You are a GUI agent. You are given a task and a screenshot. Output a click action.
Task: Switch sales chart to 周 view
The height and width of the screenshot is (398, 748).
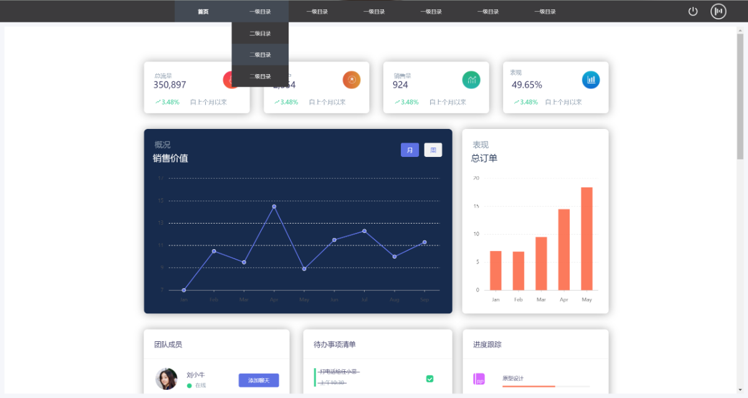click(x=433, y=150)
